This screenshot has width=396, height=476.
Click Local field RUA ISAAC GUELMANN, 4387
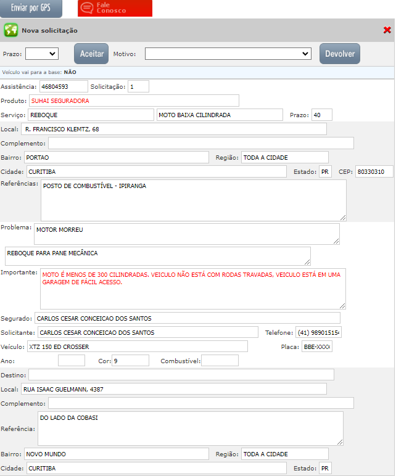pos(174,389)
